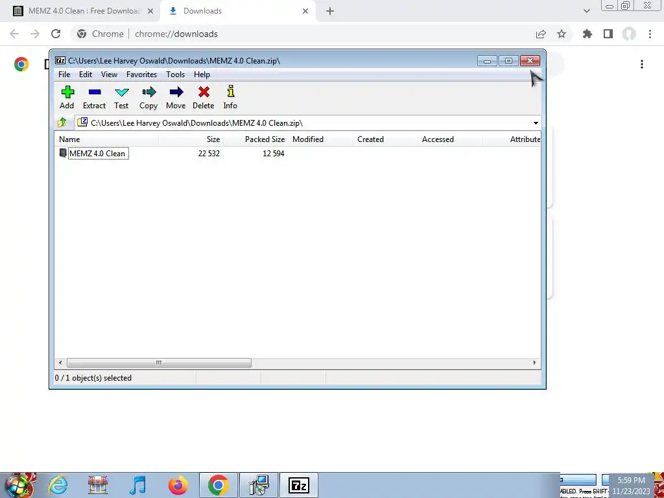Open Firefox from the taskbar
The image size is (664, 498).
pyautogui.click(x=178, y=485)
